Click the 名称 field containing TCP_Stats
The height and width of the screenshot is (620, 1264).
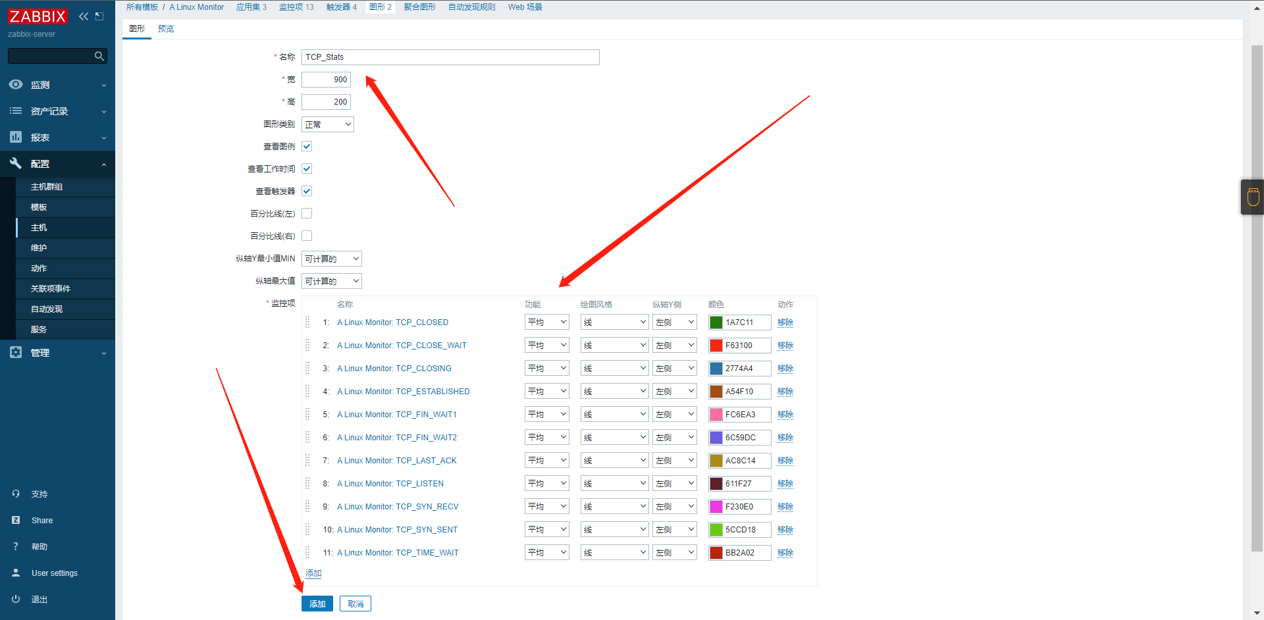(450, 57)
